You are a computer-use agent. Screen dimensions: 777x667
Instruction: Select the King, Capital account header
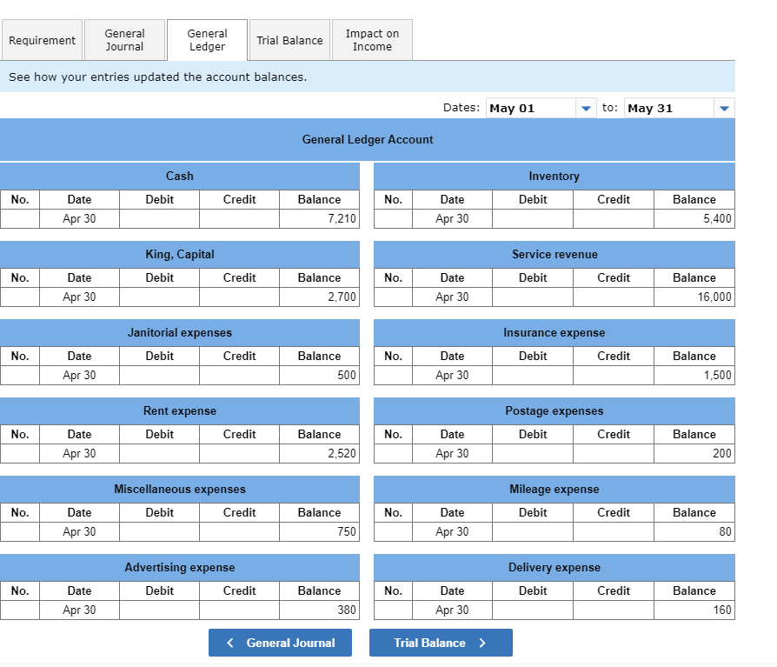179,255
